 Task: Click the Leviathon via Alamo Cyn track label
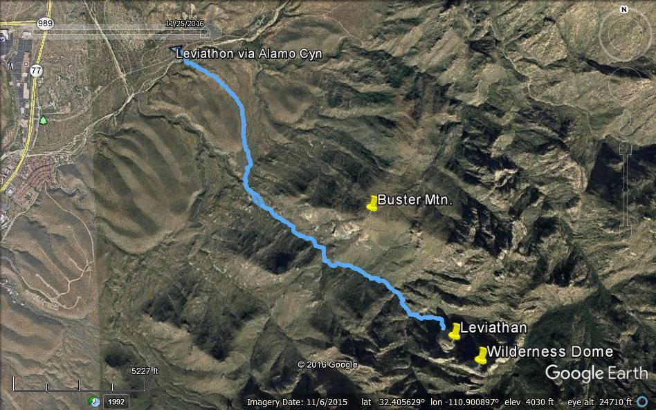[249, 53]
